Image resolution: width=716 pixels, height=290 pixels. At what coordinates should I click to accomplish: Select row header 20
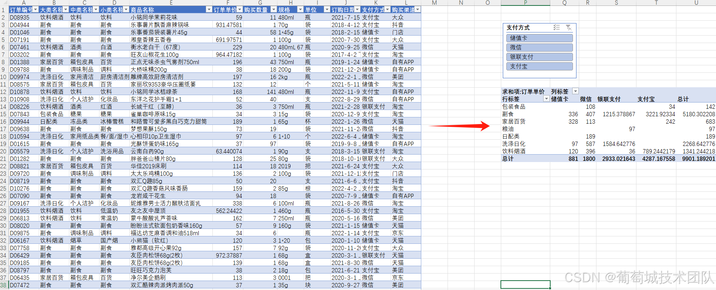click(x=4, y=151)
